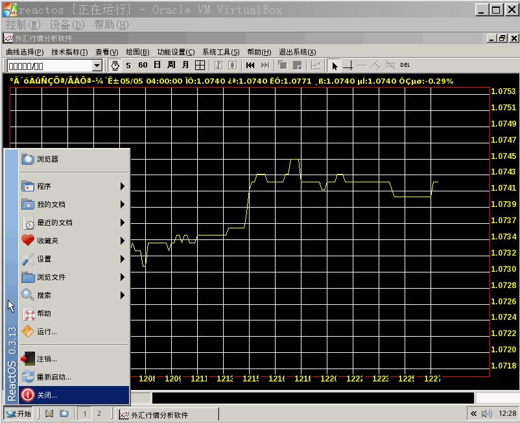Switch to daily chart (日) period
Screen dimensions: 520x423
pos(157,65)
